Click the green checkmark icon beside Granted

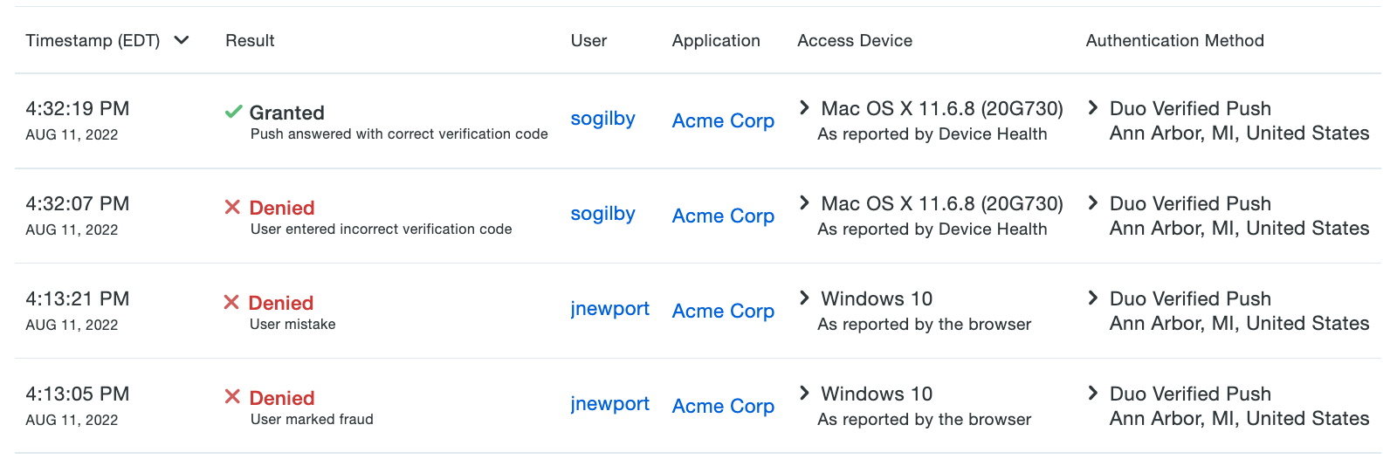coord(233,112)
